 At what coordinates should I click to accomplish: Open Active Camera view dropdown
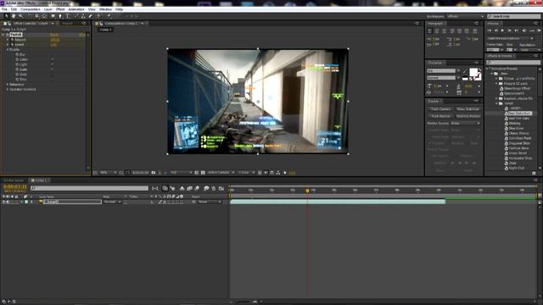[x=221, y=173]
